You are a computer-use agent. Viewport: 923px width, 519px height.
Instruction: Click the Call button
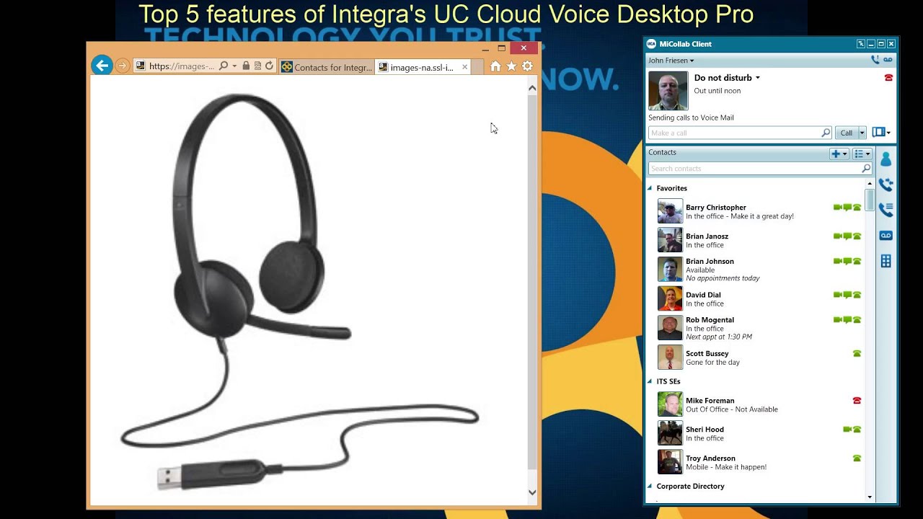tap(847, 133)
